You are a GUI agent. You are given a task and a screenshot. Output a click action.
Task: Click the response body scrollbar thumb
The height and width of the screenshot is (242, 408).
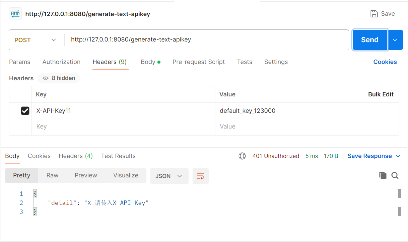click(x=399, y=194)
